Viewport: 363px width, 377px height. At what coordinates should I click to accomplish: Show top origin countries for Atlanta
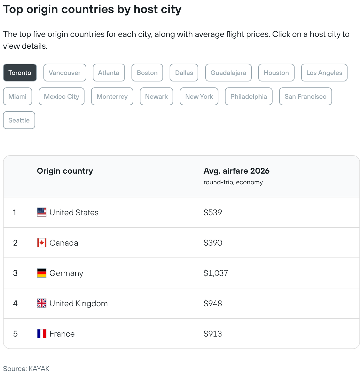point(109,73)
